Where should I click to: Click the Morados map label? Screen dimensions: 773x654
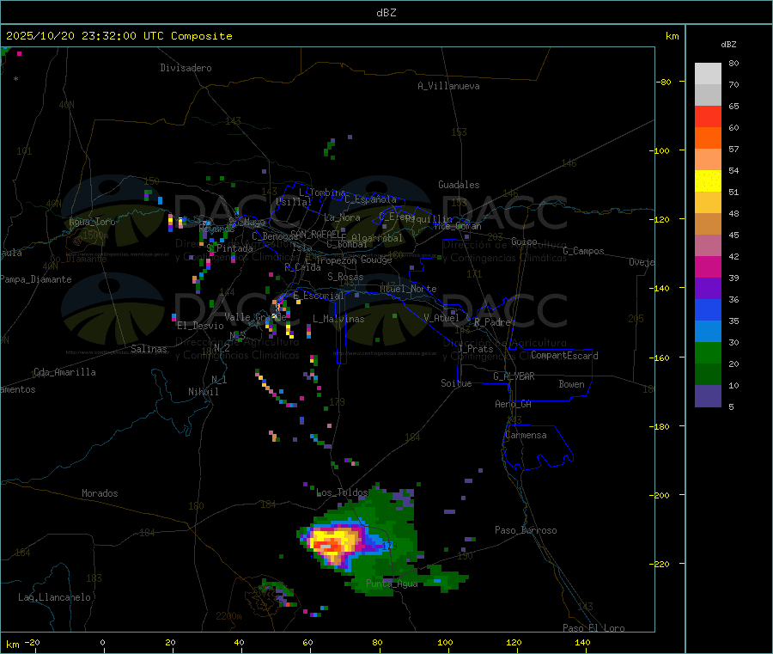pyautogui.click(x=100, y=493)
